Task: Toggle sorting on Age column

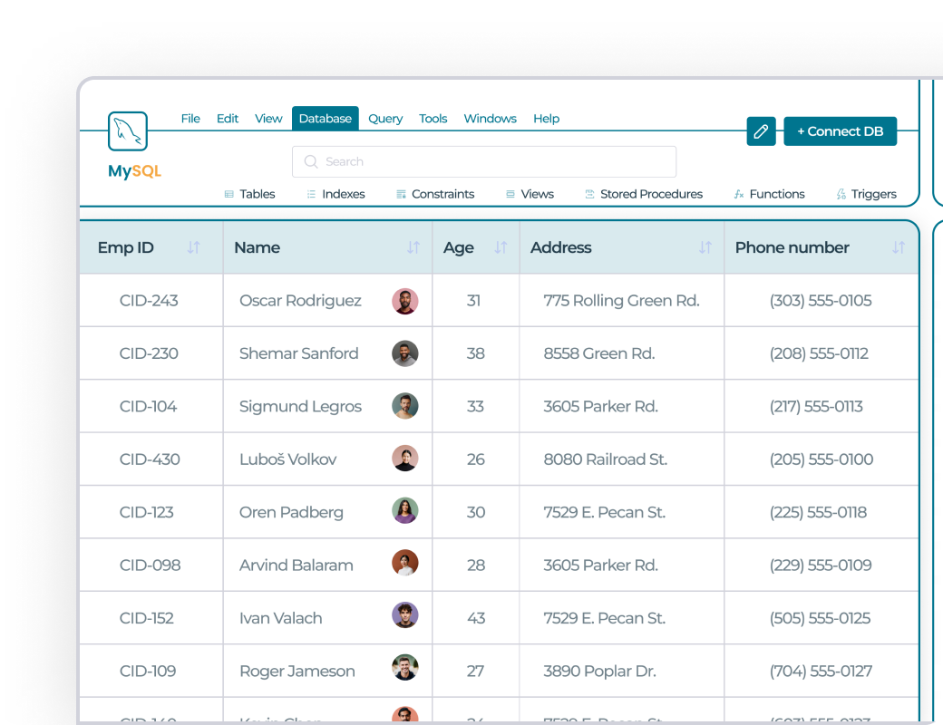Action: pyautogui.click(x=500, y=246)
